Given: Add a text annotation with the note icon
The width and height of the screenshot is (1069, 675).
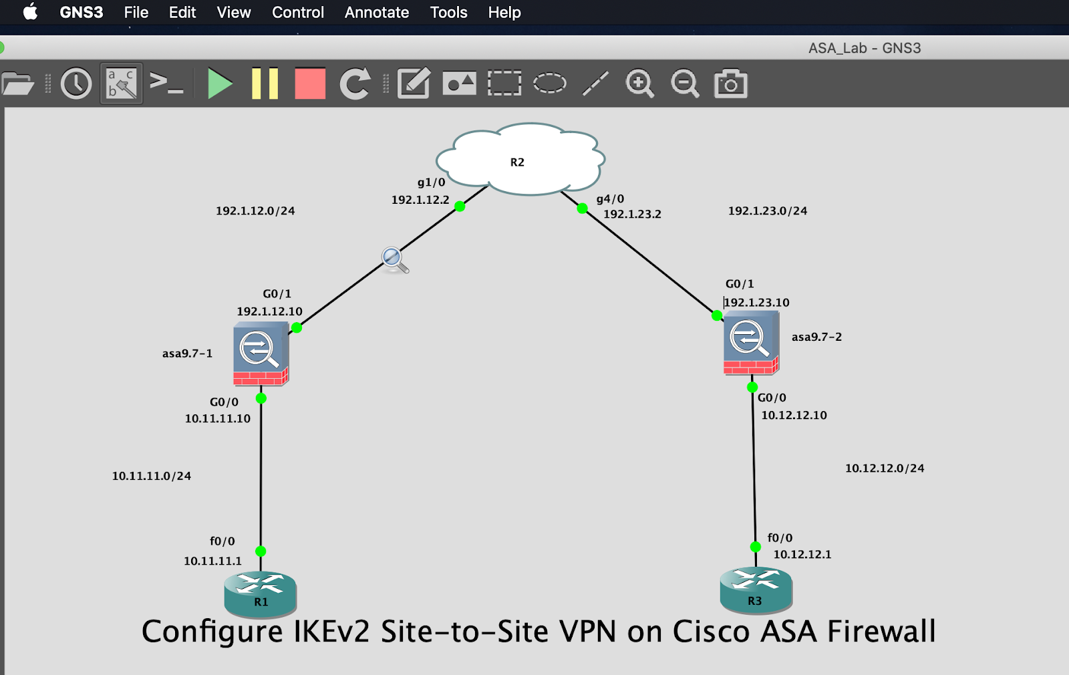Looking at the screenshot, I should tap(413, 83).
